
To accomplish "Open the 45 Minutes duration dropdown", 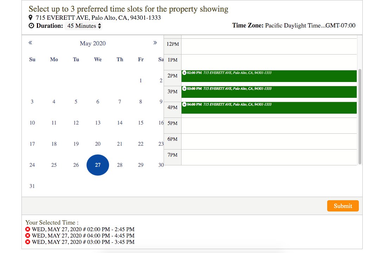I will click(x=84, y=26).
